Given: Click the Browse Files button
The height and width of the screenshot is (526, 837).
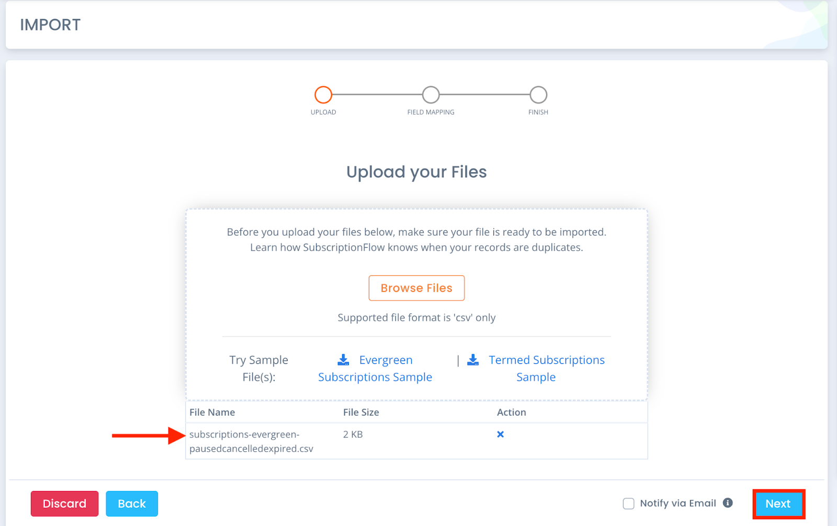Looking at the screenshot, I should tap(416, 288).
